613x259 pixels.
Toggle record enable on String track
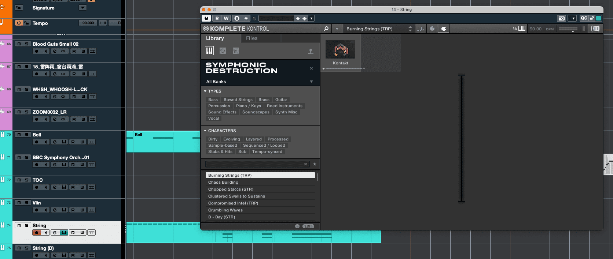(x=36, y=233)
